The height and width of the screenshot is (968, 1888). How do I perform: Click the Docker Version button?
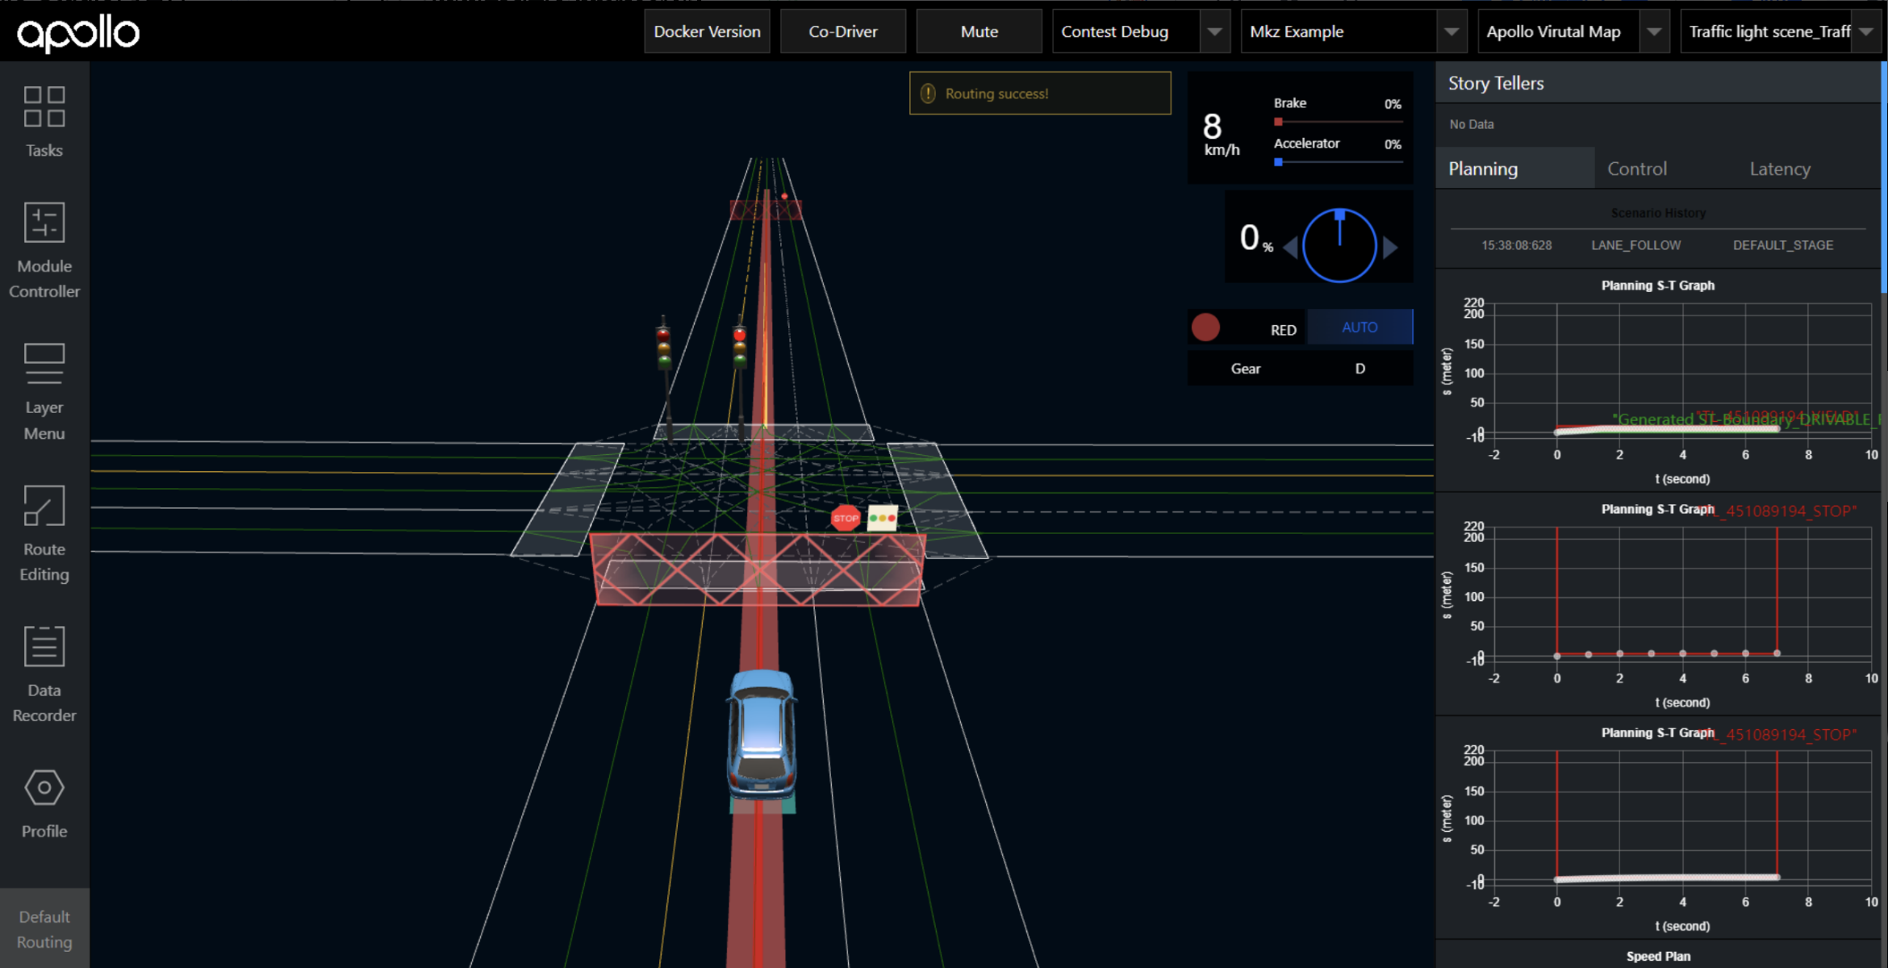click(707, 31)
